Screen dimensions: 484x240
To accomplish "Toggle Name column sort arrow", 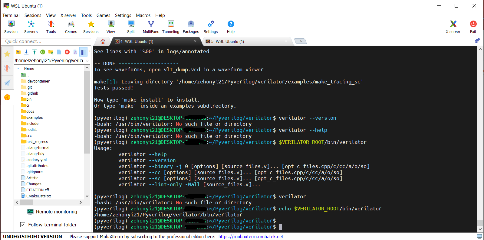I will click(18, 68).
